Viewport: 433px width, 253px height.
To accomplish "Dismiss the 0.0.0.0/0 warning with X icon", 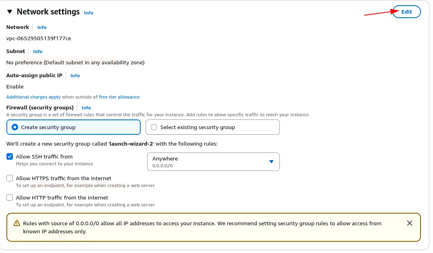I will 409,223.
